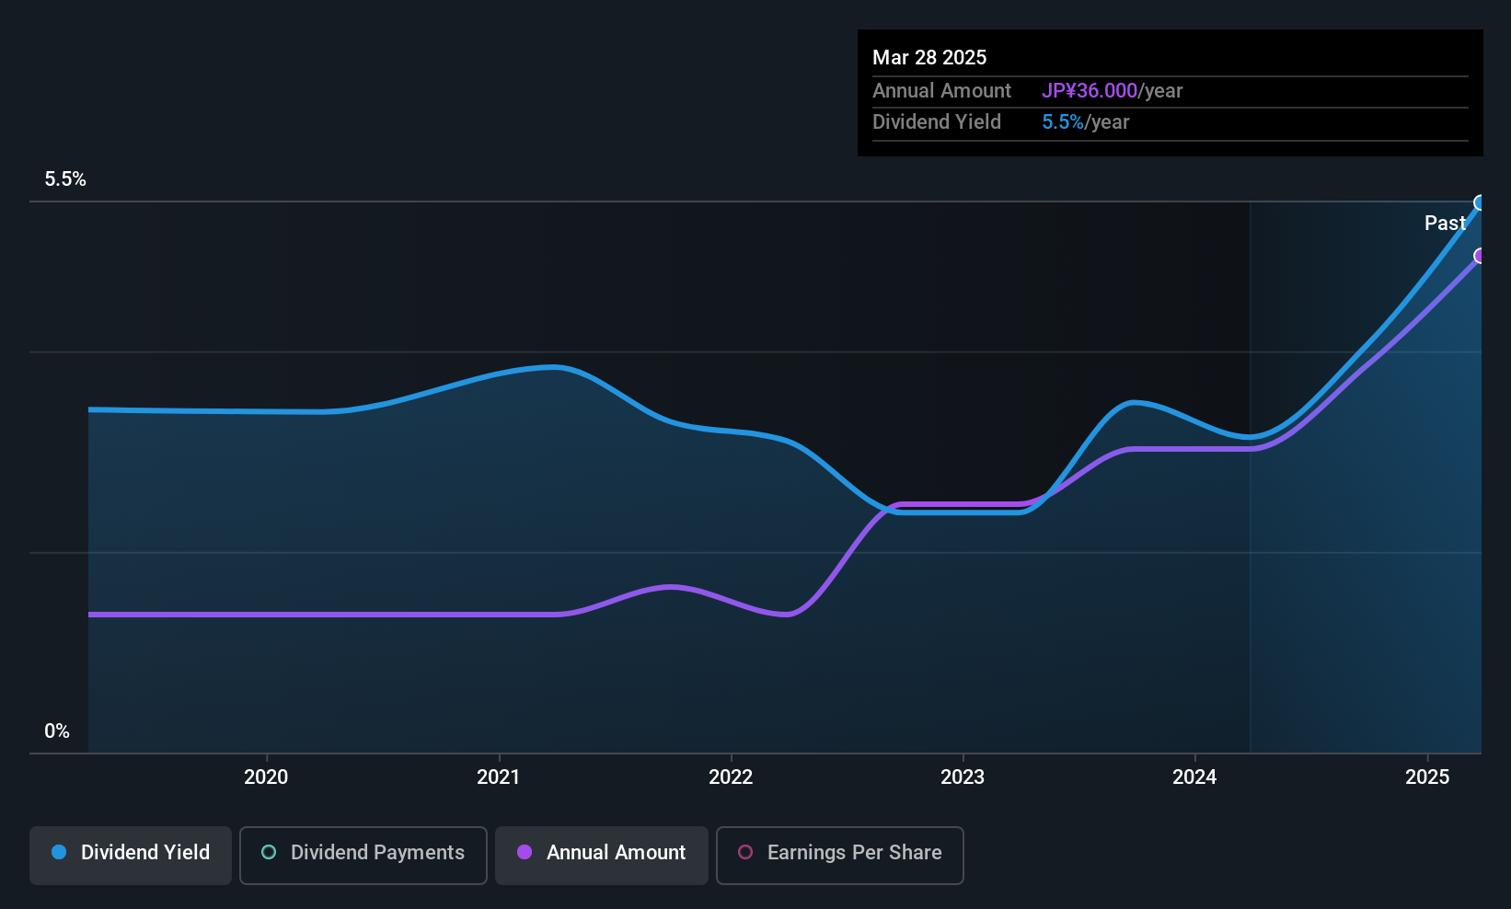The height and width of the screenshot is (909, 1511).
Task: Click the 2021 x-axis label
Action: 498,777
